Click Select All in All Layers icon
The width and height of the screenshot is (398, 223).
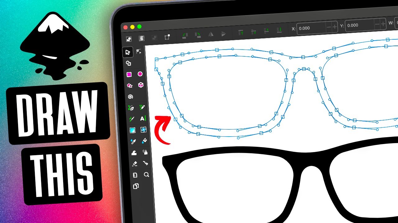(141, 38)
